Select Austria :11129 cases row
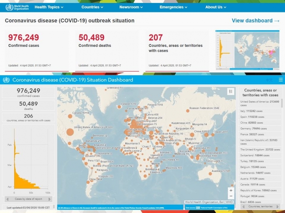The height and width of the screenshot is (213, 285). click(x=259, y=179)
